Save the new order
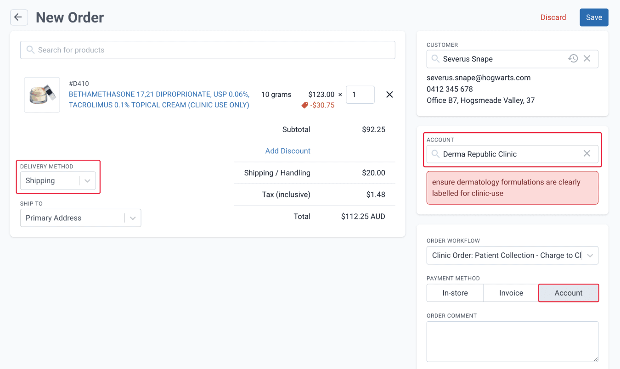This screenshot has width=620, height=369. point(594,17)
